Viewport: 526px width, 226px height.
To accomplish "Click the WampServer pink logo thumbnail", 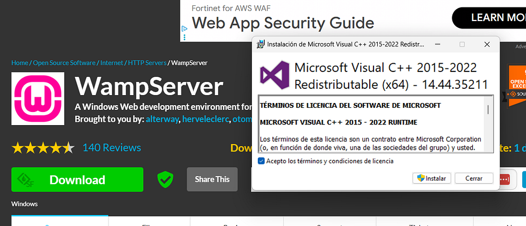I will pyautogui.click(x=38, y=99).
